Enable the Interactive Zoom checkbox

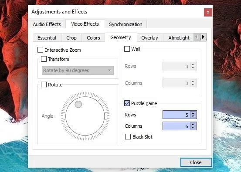coord(40,50)
